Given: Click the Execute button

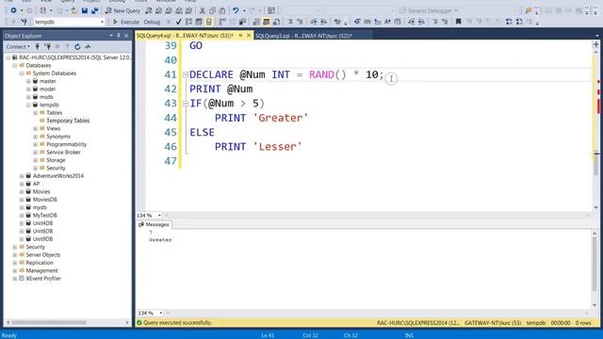Looking at the screenshot, I should click(x=126, y=22).
